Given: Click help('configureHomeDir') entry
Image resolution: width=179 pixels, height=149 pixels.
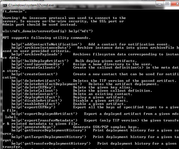Looking at the screenshot, I should pyautogui.click(x=38, y=64).
